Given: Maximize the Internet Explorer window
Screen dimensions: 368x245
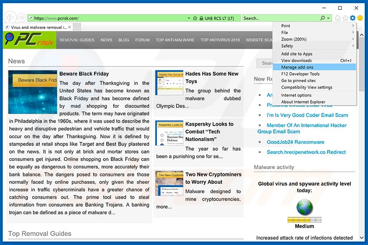Looking at the screenshot, I should (x=340, y=8).
